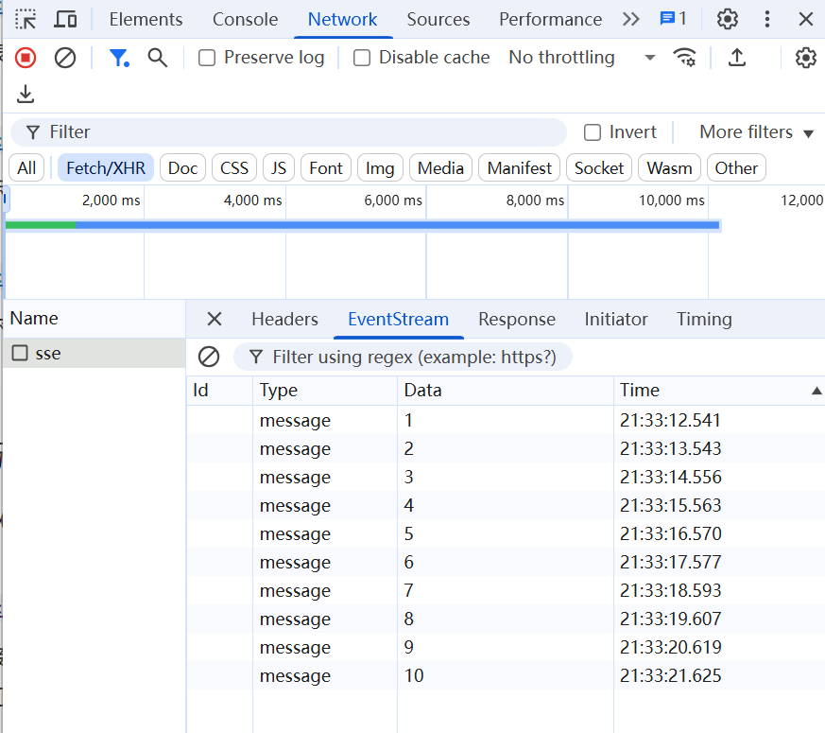The height and width of the screenshot is (733, 825).
Task: Toggle the network filter funnel icon
Action: click(119, 58)
